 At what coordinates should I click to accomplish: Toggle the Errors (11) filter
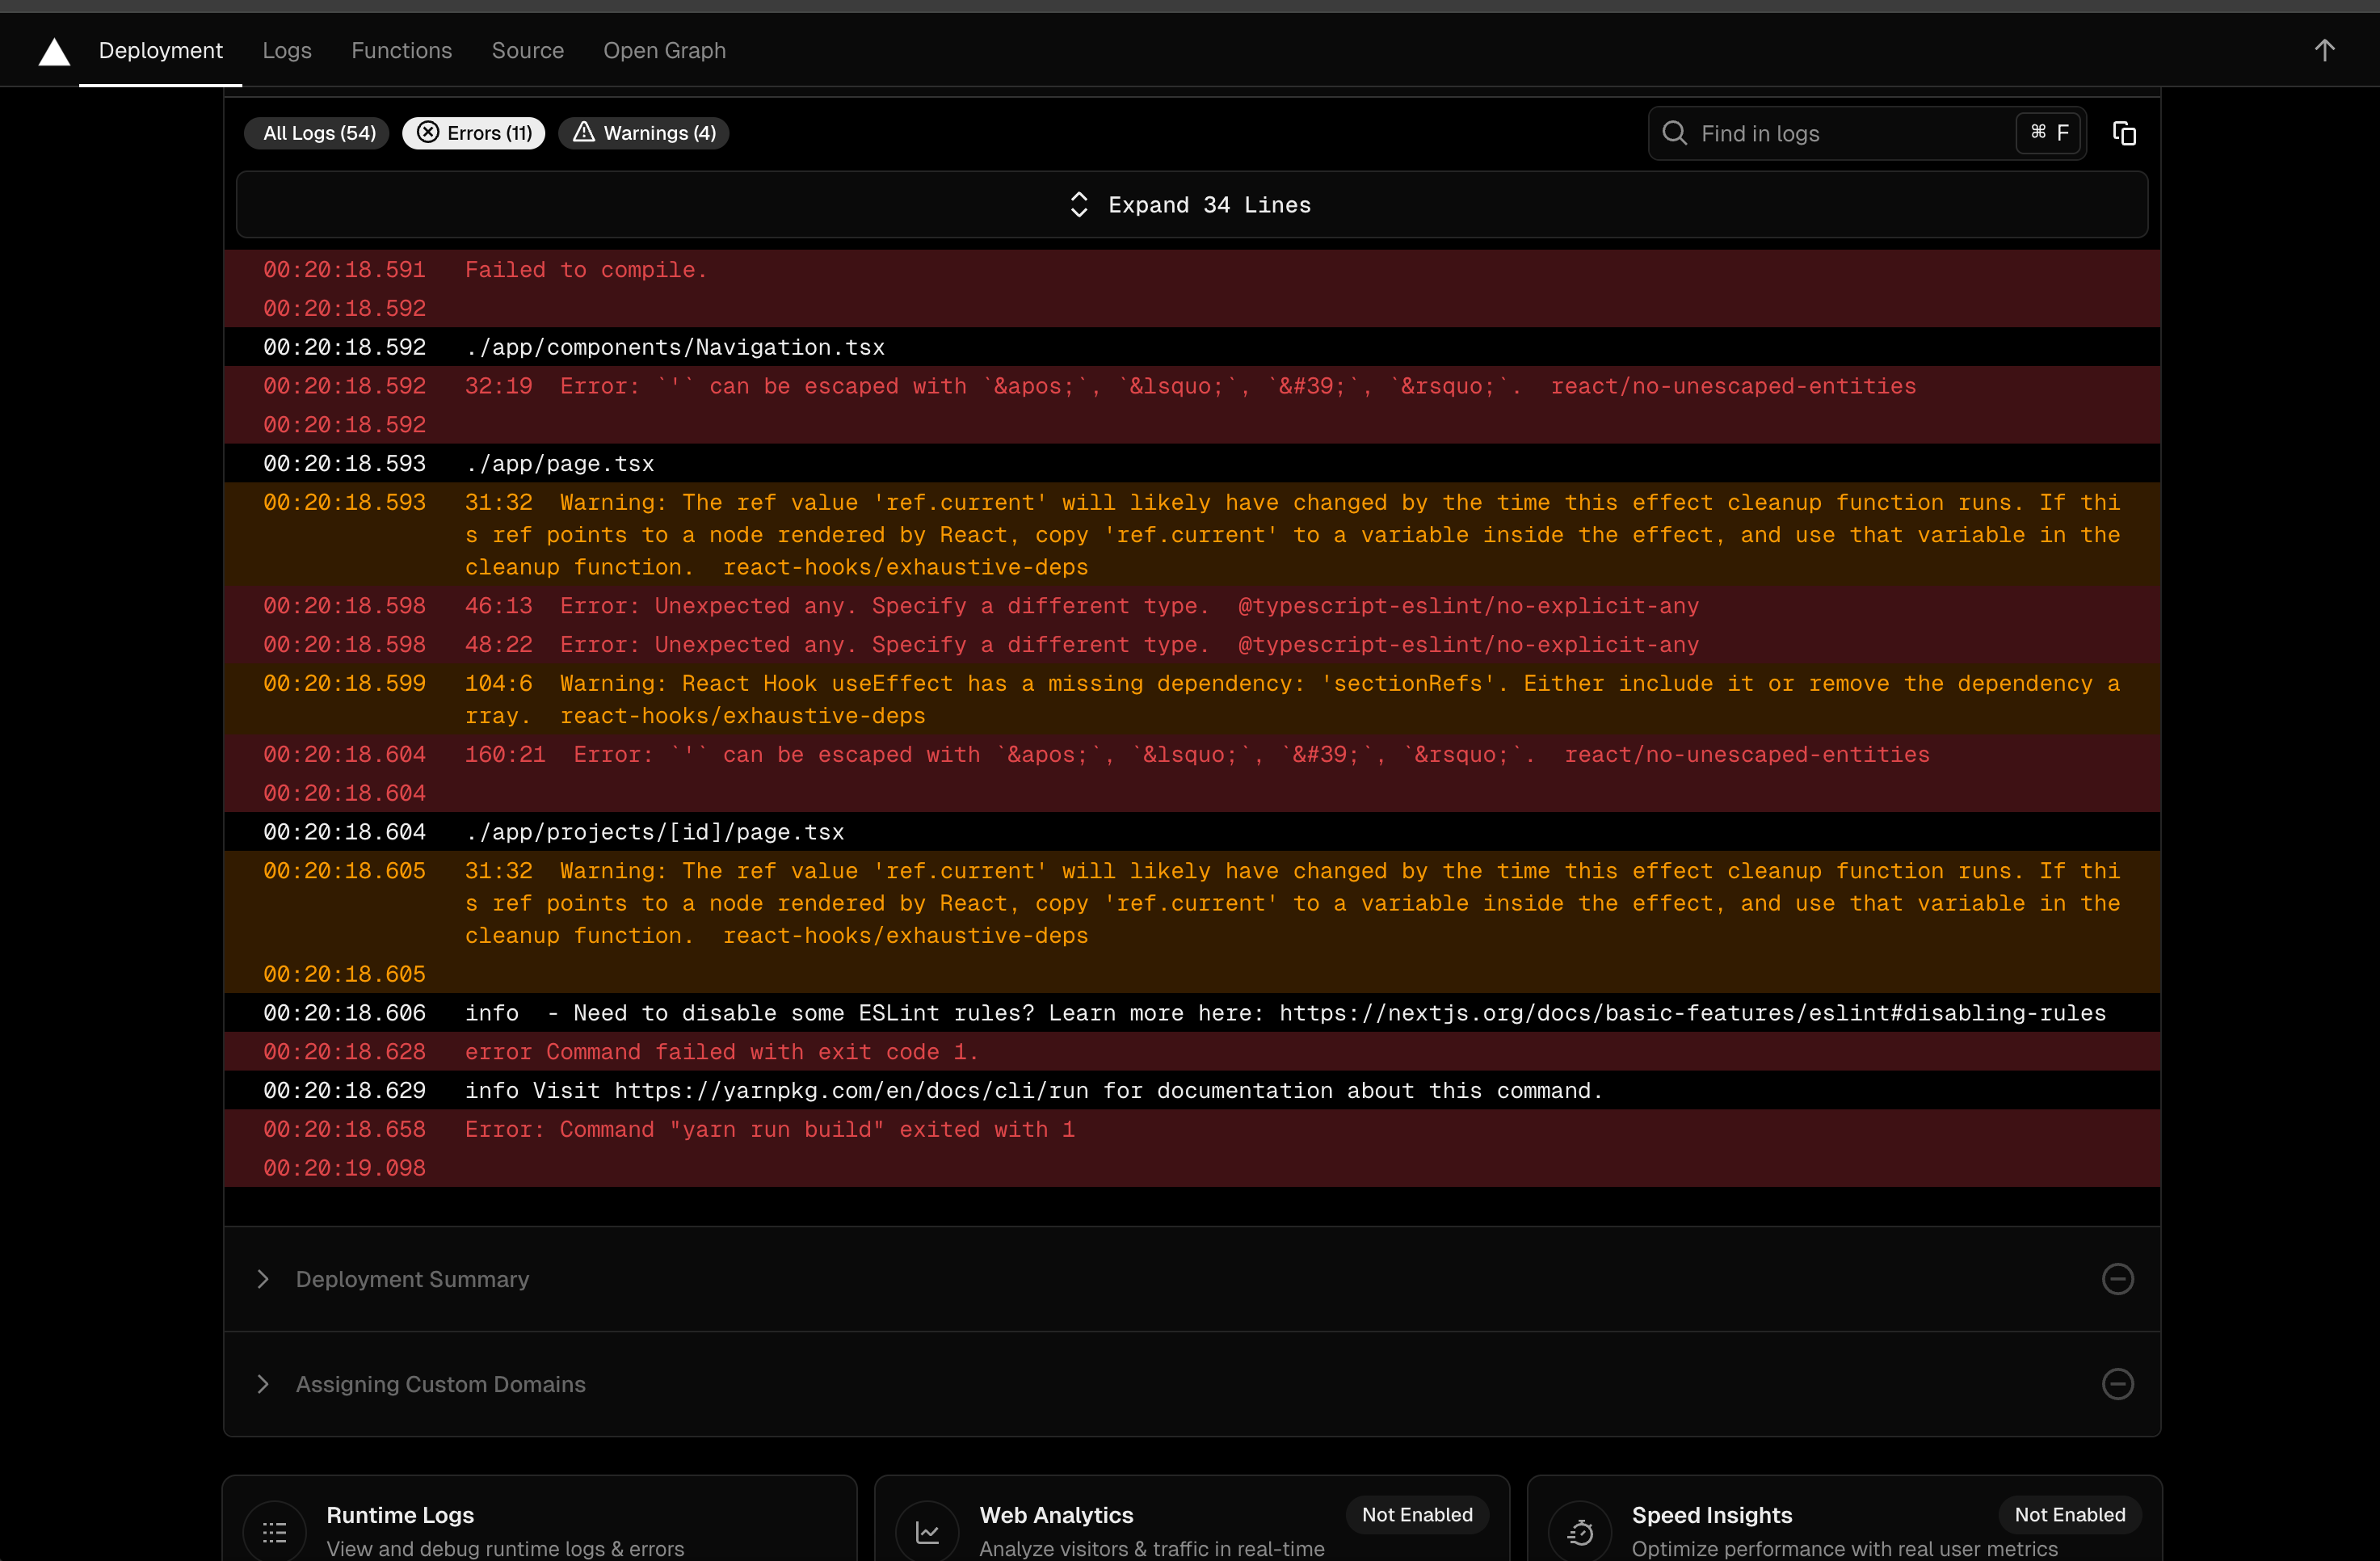point(474,133)
